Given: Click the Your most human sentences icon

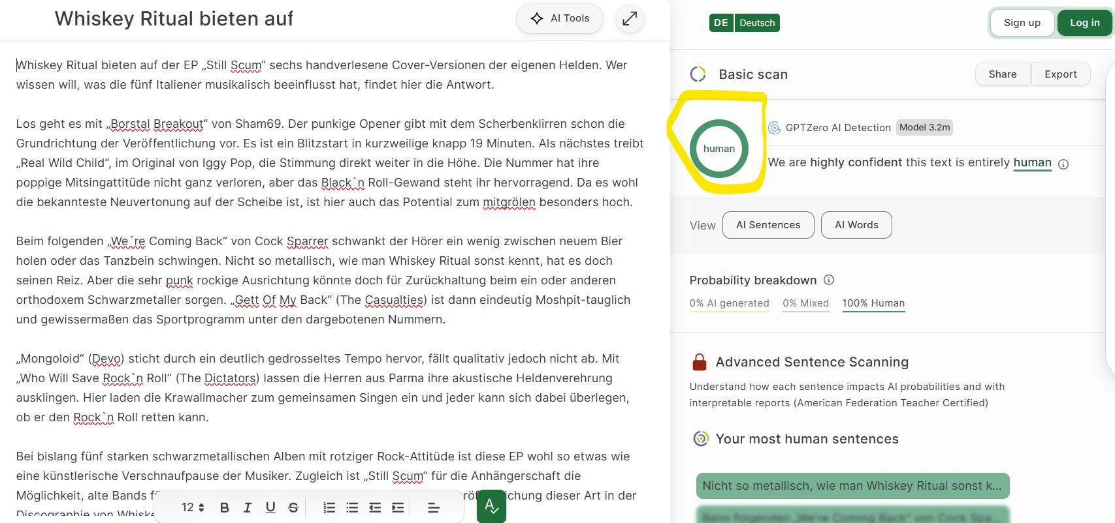Looking at the screenshot, I should [701, 439].
